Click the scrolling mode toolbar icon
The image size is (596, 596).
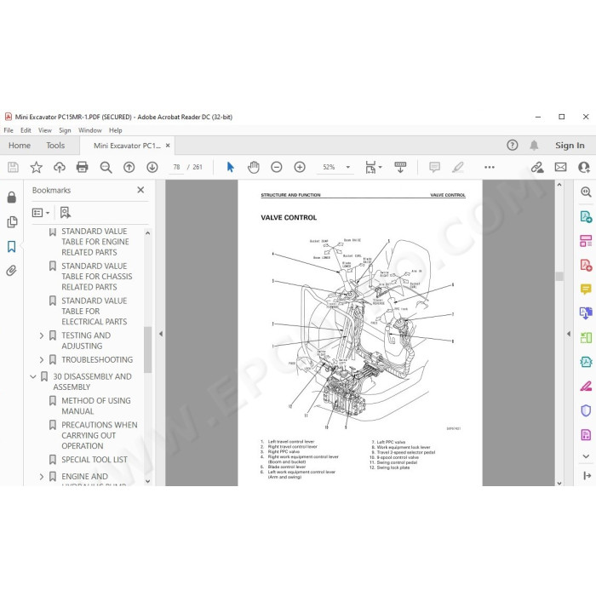pos(400,167)
